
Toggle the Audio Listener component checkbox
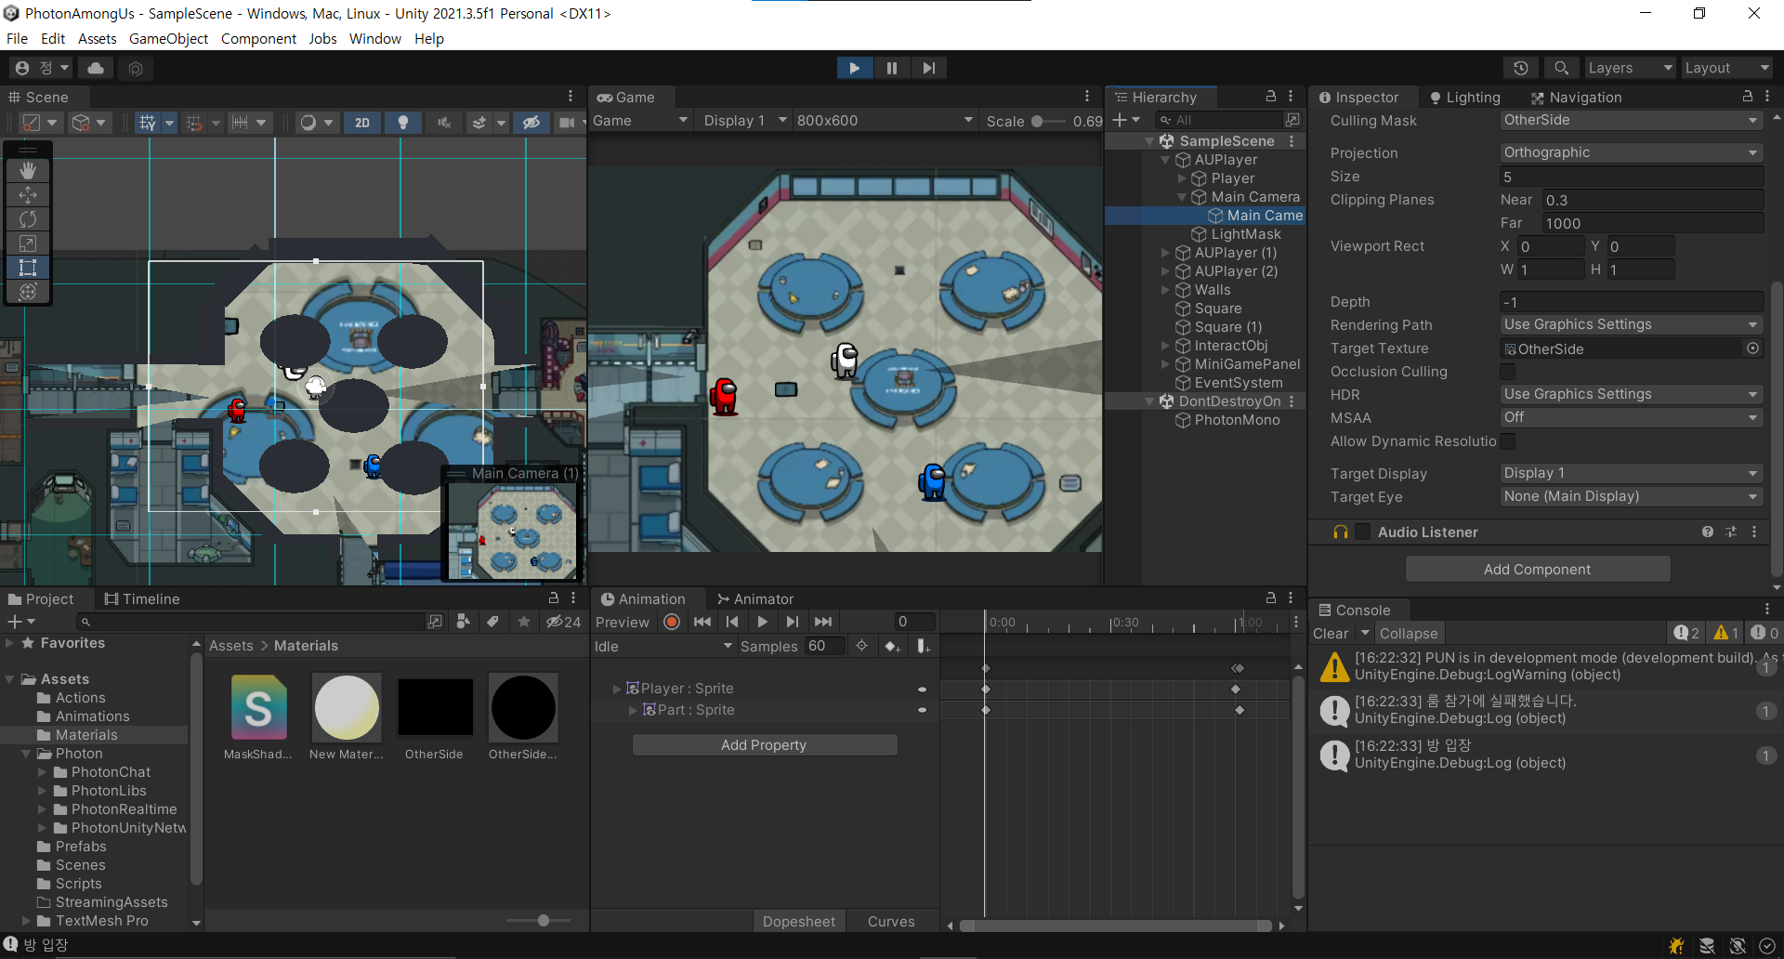(1363, 532)
